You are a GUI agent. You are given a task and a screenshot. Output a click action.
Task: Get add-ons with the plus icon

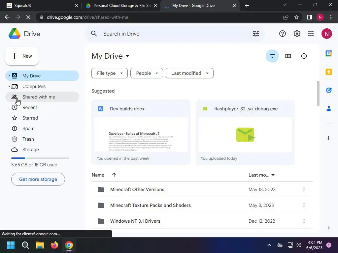tap(328, 138)
